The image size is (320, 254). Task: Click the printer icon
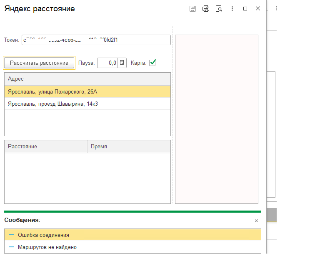coord(206,9)
